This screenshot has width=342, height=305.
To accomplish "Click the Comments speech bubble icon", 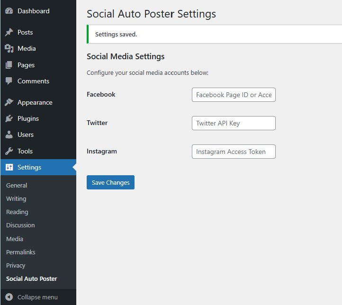I will coord(9,81).
